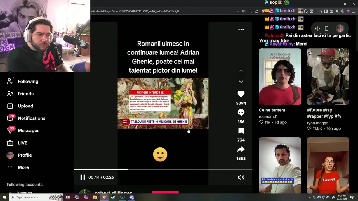
Task: Open Discord from the taskbar
Action: tap(132, 197)
